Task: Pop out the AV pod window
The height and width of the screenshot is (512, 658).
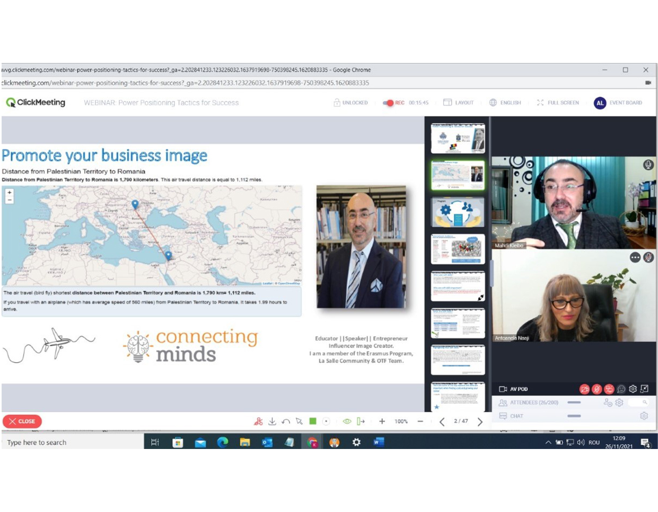Action: [644, 389]
